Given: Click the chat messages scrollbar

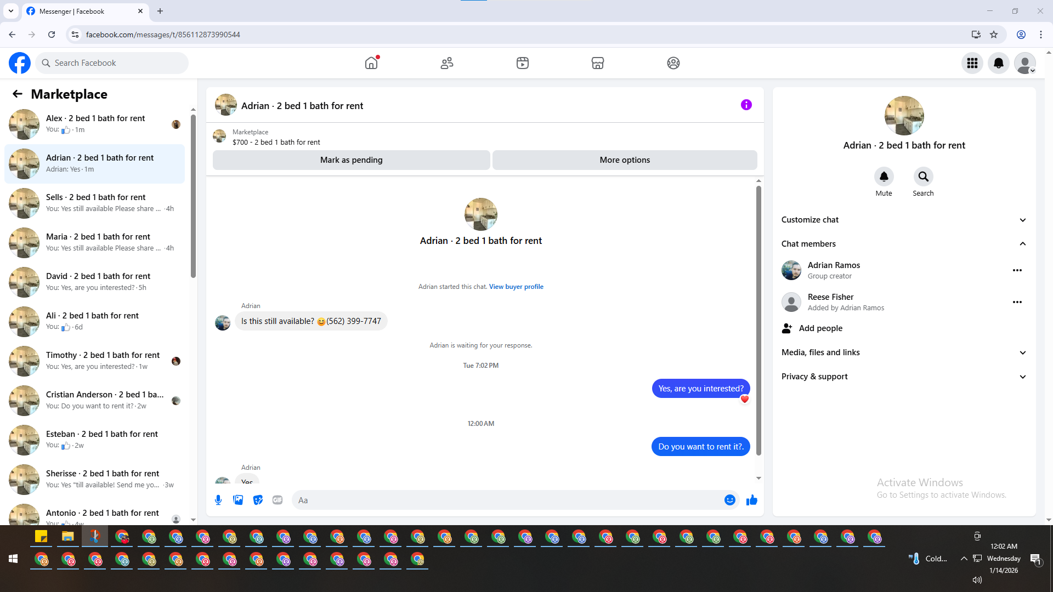Looking at the screenshot, I should pos(758,320).
